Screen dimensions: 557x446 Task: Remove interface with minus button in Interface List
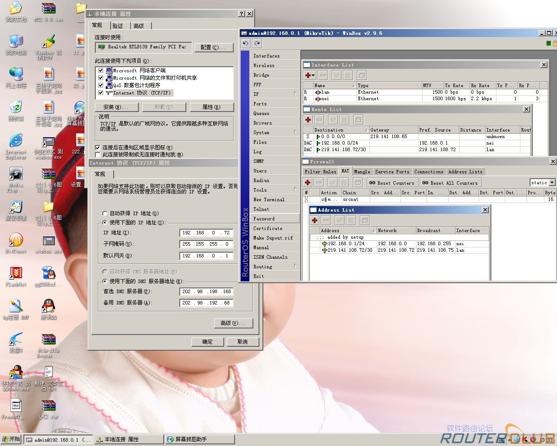coord(322,75)
